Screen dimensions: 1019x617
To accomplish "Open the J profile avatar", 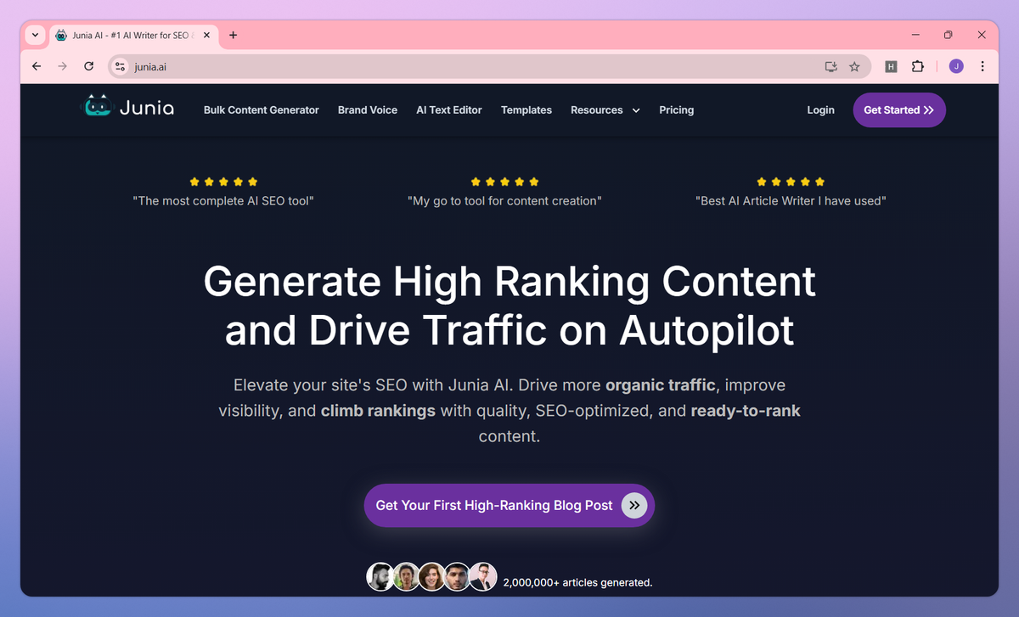I will [x=956, y=66].
